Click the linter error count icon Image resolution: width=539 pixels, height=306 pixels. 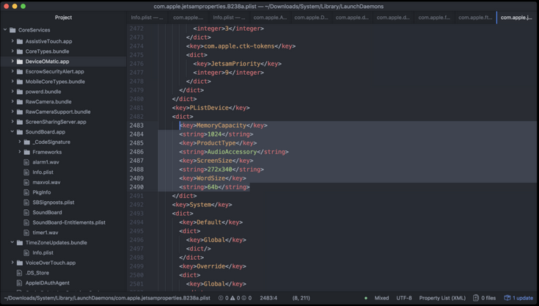point(221,298)
